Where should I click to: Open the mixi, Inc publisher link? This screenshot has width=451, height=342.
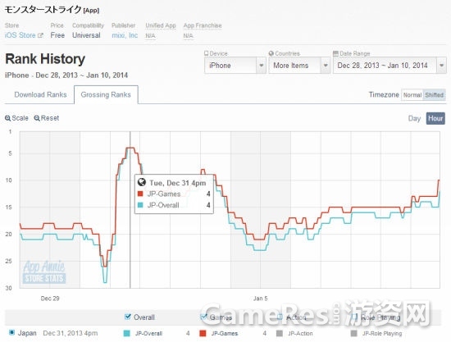click(125, 35)
